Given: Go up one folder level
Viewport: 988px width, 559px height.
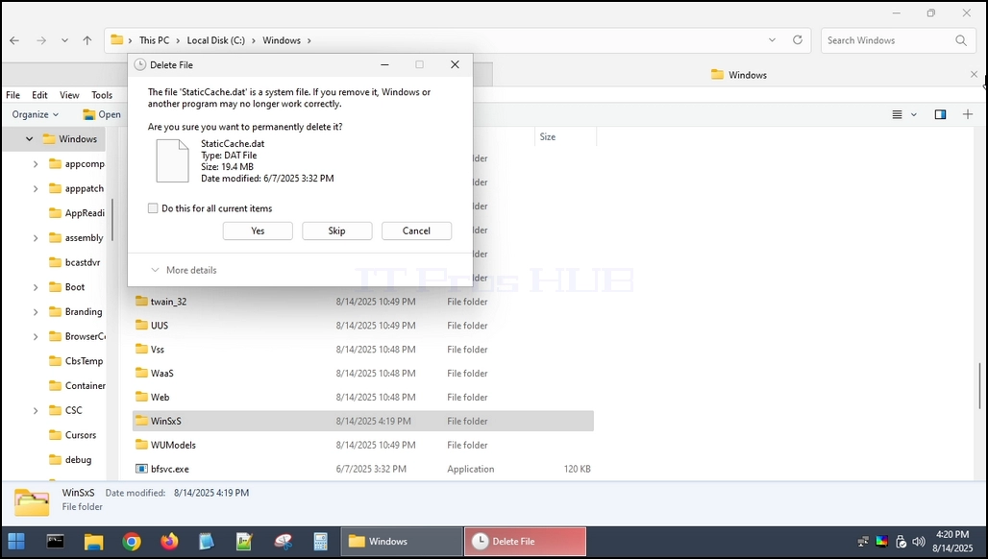Looking at the screenshot, I should point(86,40).
